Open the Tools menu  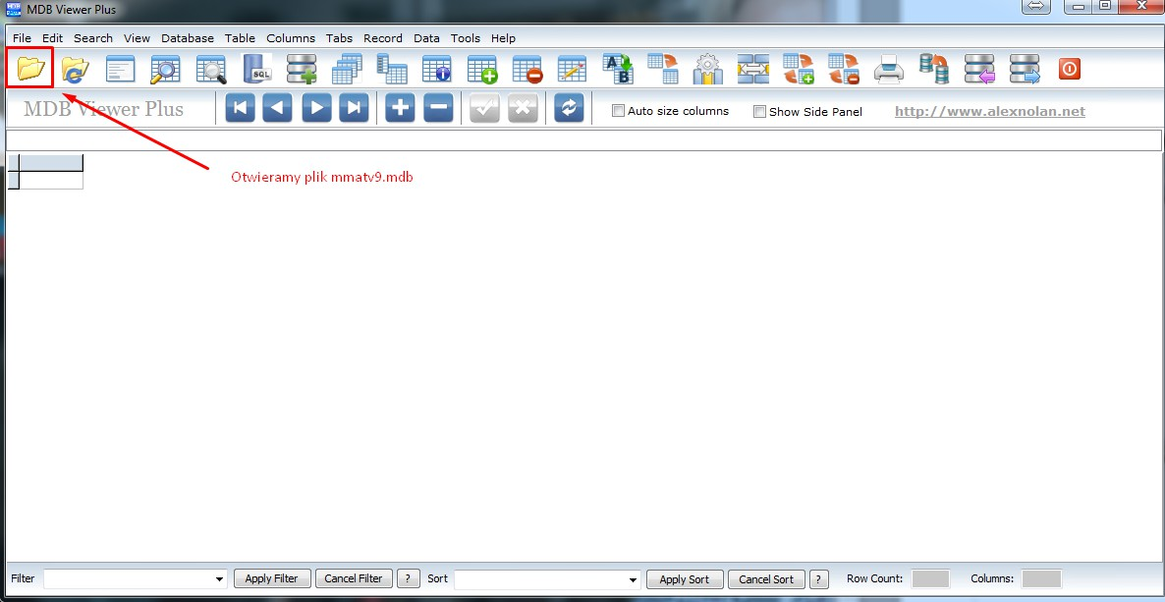[466, 38]
